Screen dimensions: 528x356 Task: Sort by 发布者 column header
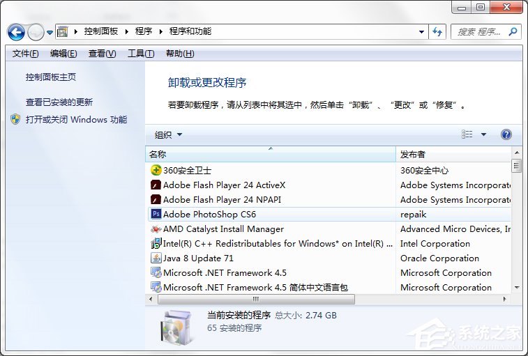pos(453,155)
